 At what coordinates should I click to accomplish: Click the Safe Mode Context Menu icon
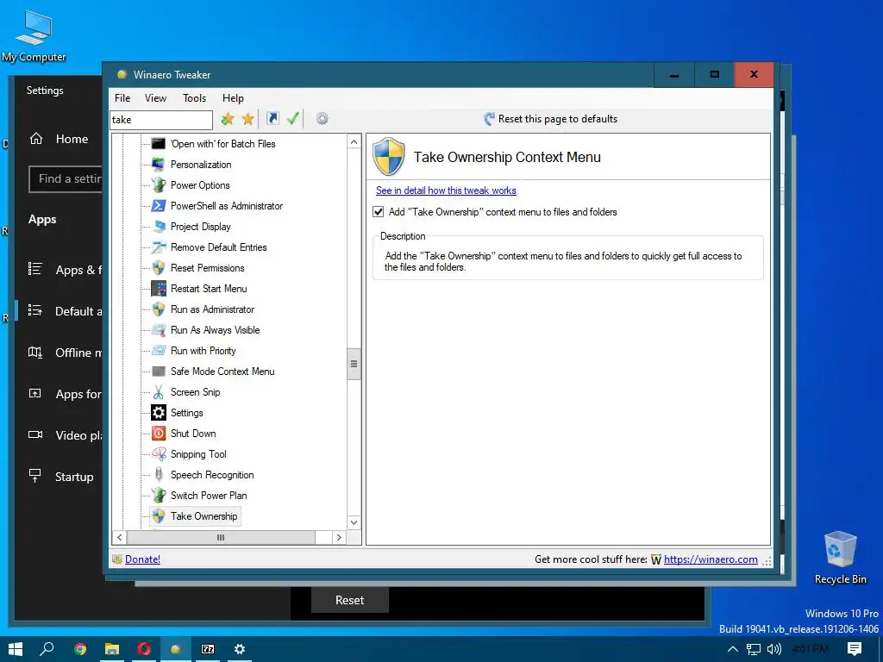click(159, 372)
